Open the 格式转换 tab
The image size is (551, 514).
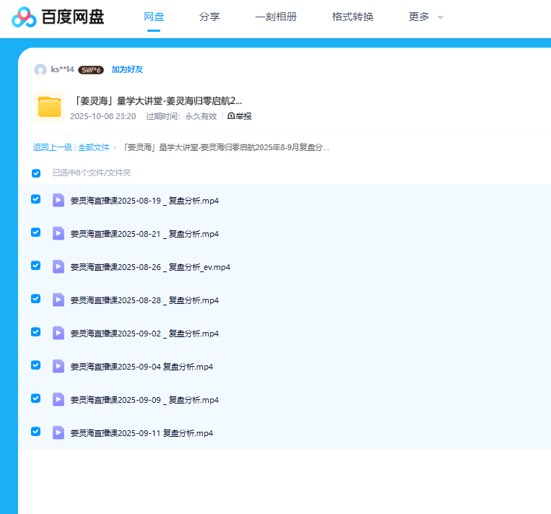point(352,17)
